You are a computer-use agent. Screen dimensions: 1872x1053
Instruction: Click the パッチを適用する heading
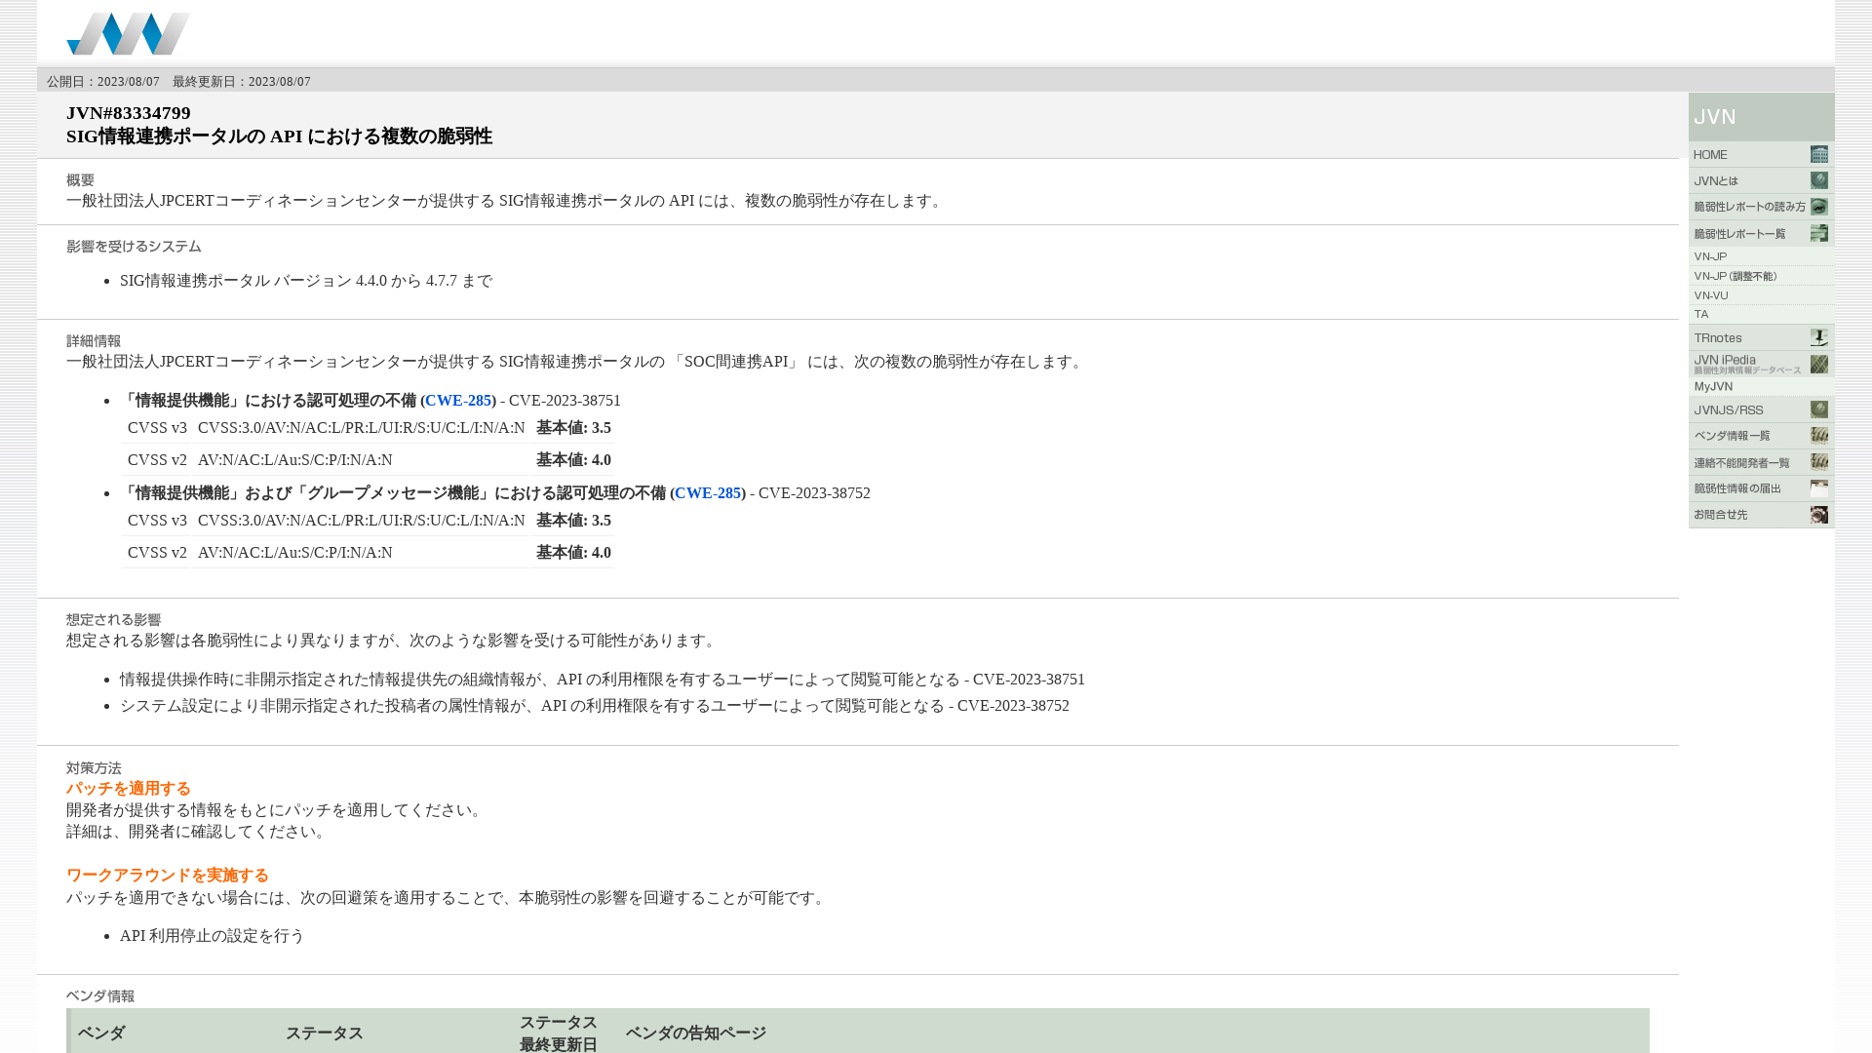(129, 789)
